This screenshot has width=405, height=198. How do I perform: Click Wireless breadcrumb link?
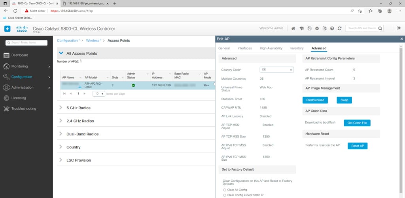pos(93,40)
